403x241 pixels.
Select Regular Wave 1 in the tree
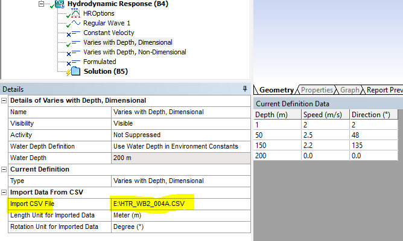pyautogui.click(x=107, y=23)
